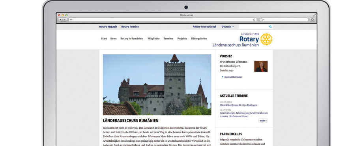Click the Rotary Länderausschuss Rumänien logo

click(x=242, y=39)
